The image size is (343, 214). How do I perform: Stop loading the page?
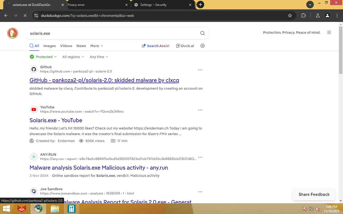pos(25,16)
